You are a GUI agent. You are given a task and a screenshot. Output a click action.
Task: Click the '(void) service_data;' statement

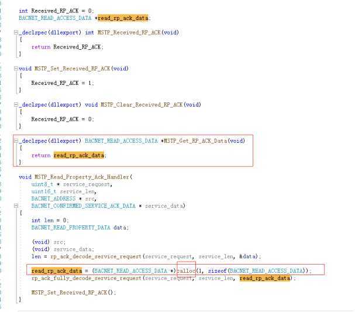pyautogui.click(x=63, y=249)
